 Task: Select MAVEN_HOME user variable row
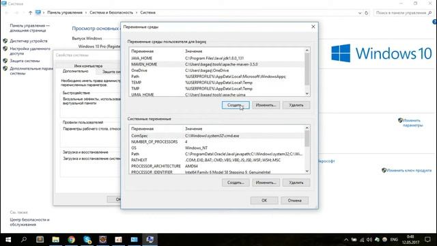pyautogui.click(x=216, y=64)
